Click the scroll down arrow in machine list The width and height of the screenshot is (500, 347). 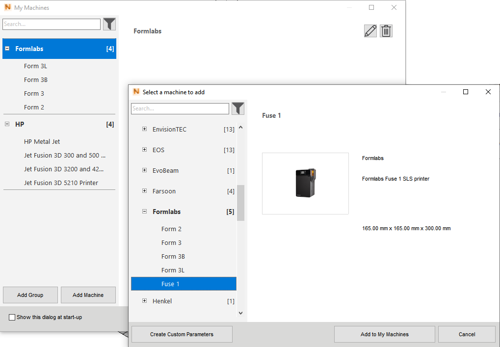tap(241, 313)
